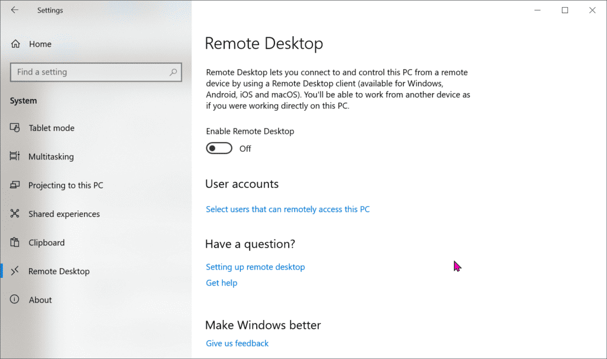The image size is (607, 359).
Task: Minimize the Settings window
Action: pos(537,10)
